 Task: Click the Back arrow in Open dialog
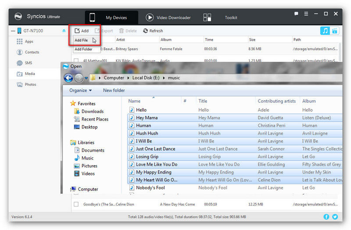[x=68, y=78]
